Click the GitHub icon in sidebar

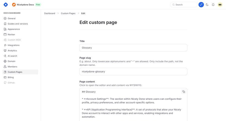tap(5, 83)
